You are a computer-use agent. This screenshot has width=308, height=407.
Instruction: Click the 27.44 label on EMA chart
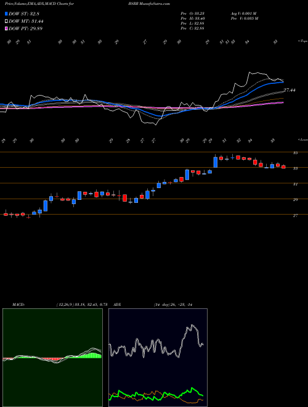click(290, 90)
